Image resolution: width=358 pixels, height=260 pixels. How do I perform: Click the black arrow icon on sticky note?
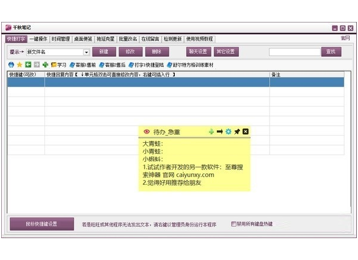[x=220, y=131]
